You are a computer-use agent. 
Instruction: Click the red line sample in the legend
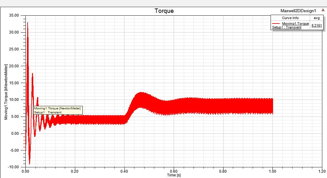pos(276,24)
